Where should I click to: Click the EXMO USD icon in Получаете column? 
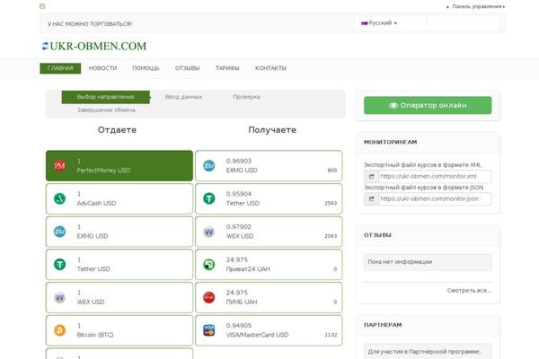tap(209, 165)
